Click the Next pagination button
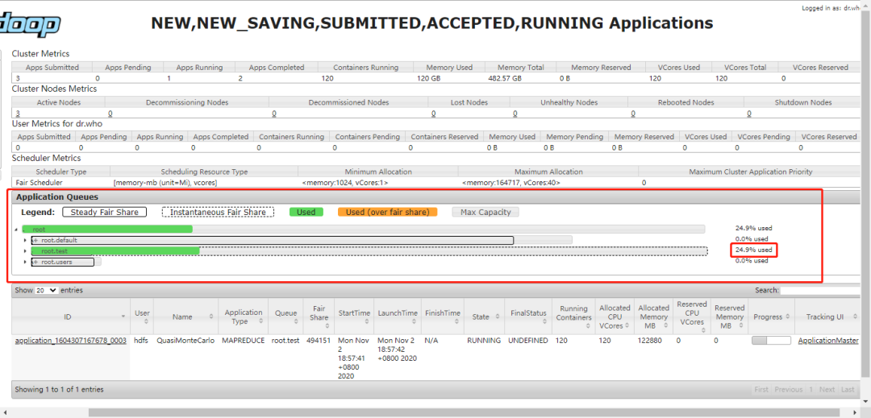This screenshot has width=871, height=418. (x=827, y=389)
